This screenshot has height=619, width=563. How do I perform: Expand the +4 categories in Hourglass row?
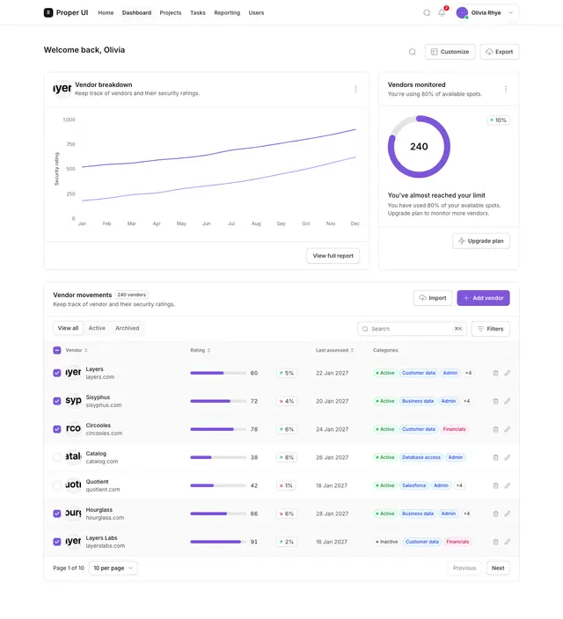(466, 513)
